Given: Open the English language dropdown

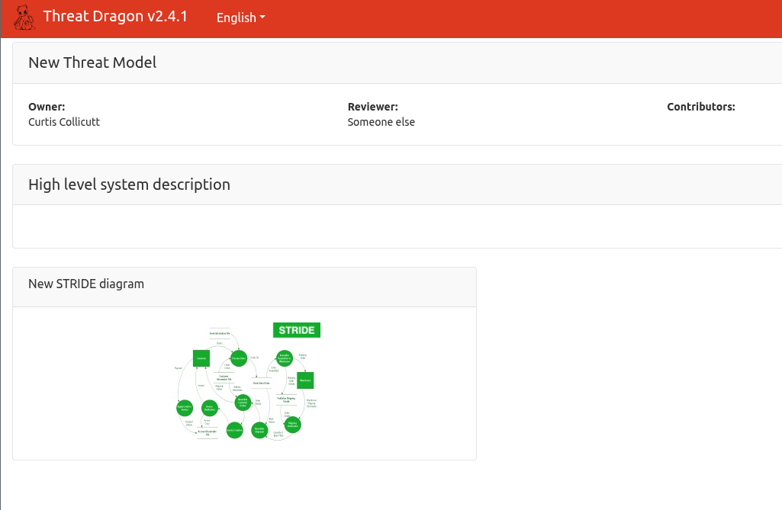Looking at the screenshot, I should [240, 18].
